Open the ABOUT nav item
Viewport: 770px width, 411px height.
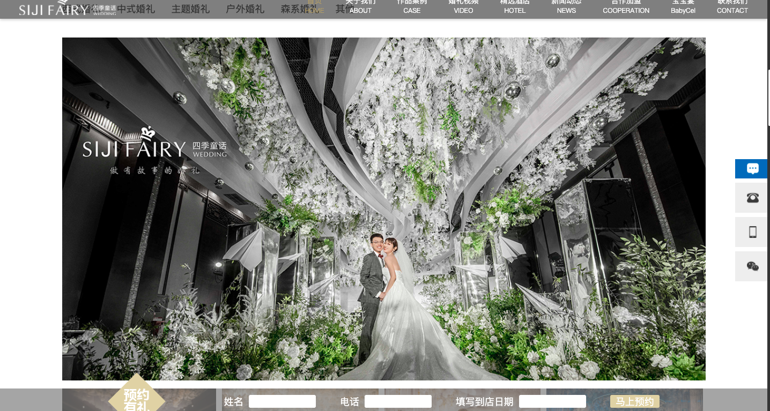point(360,8)
